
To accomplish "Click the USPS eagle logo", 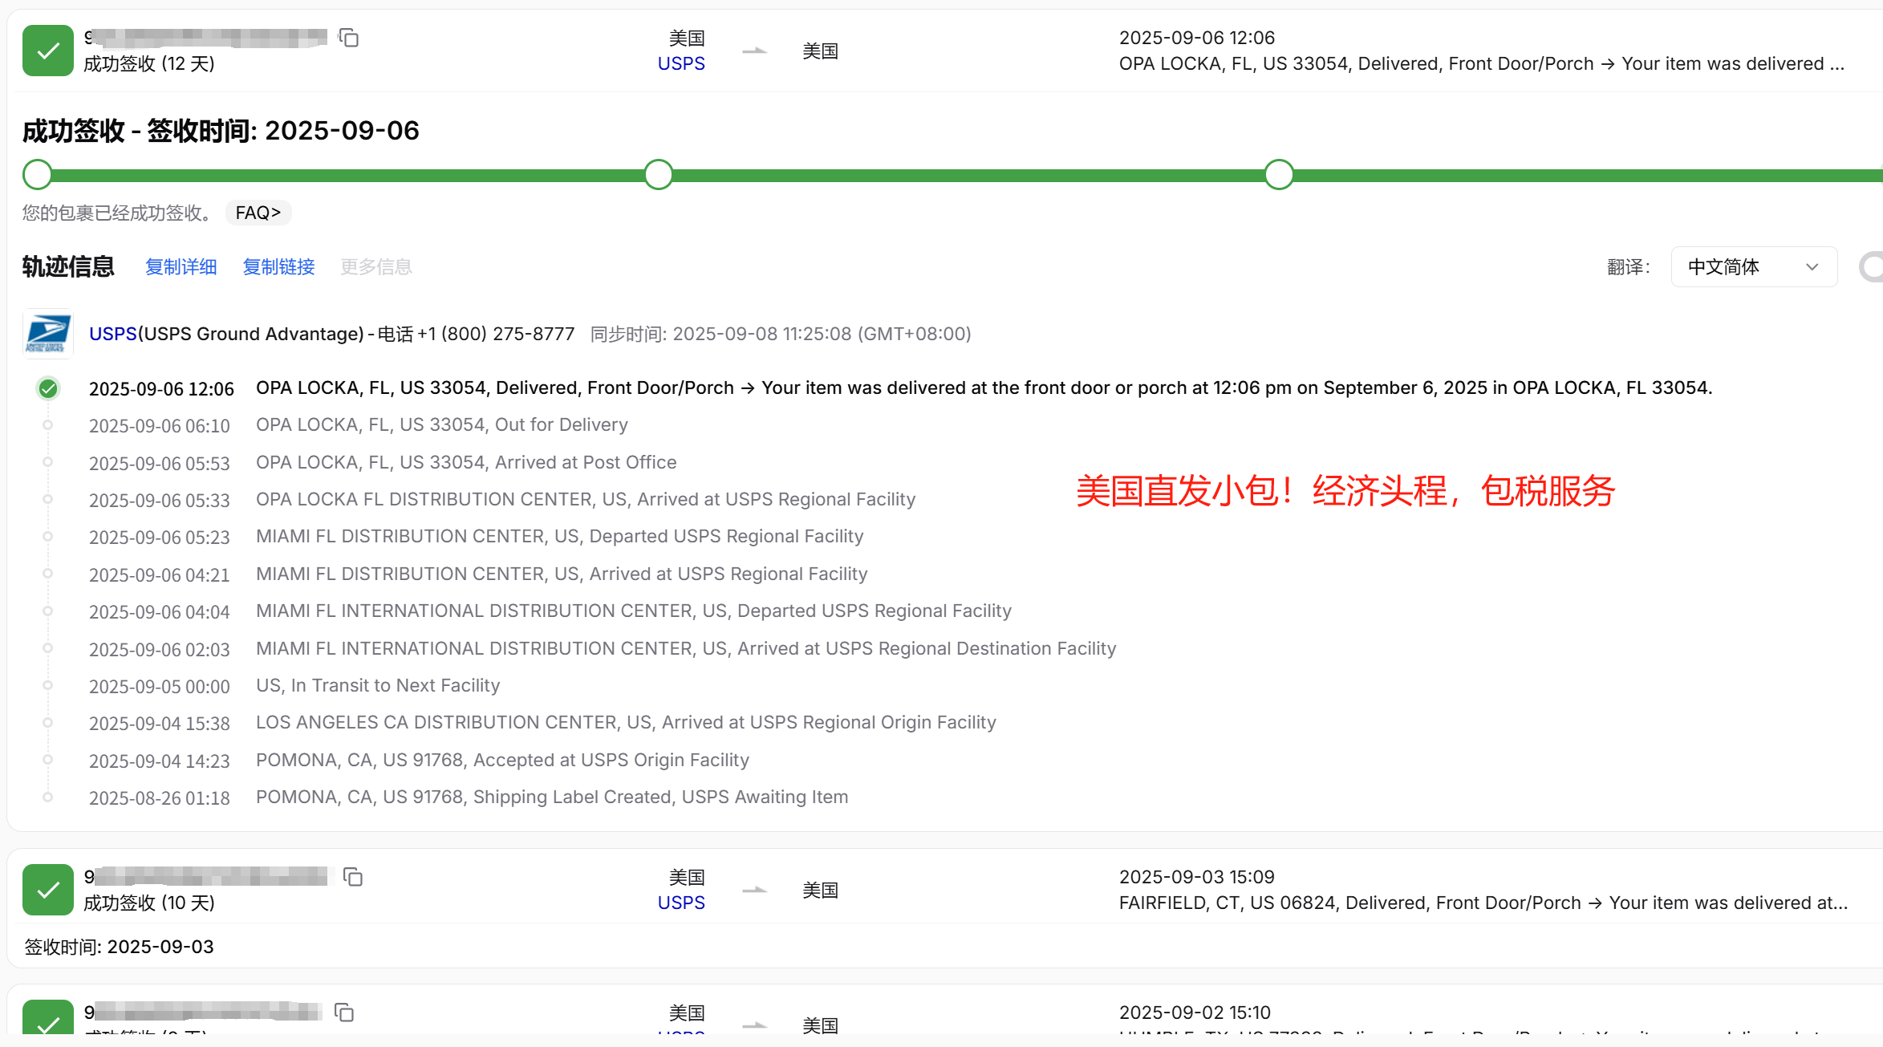I will coord(48,334).
